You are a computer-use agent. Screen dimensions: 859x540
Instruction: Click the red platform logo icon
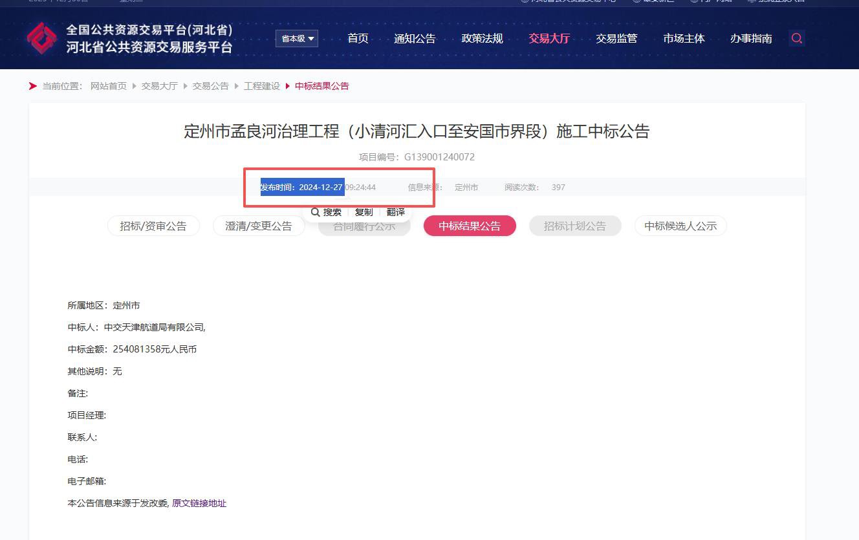click(x=42, y=39)
